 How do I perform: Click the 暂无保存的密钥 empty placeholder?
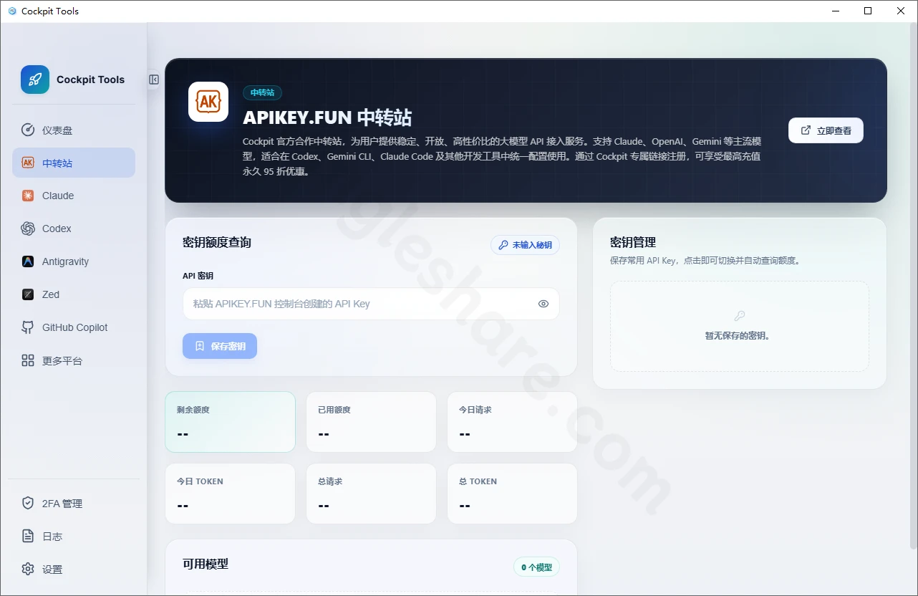[739, 326]
